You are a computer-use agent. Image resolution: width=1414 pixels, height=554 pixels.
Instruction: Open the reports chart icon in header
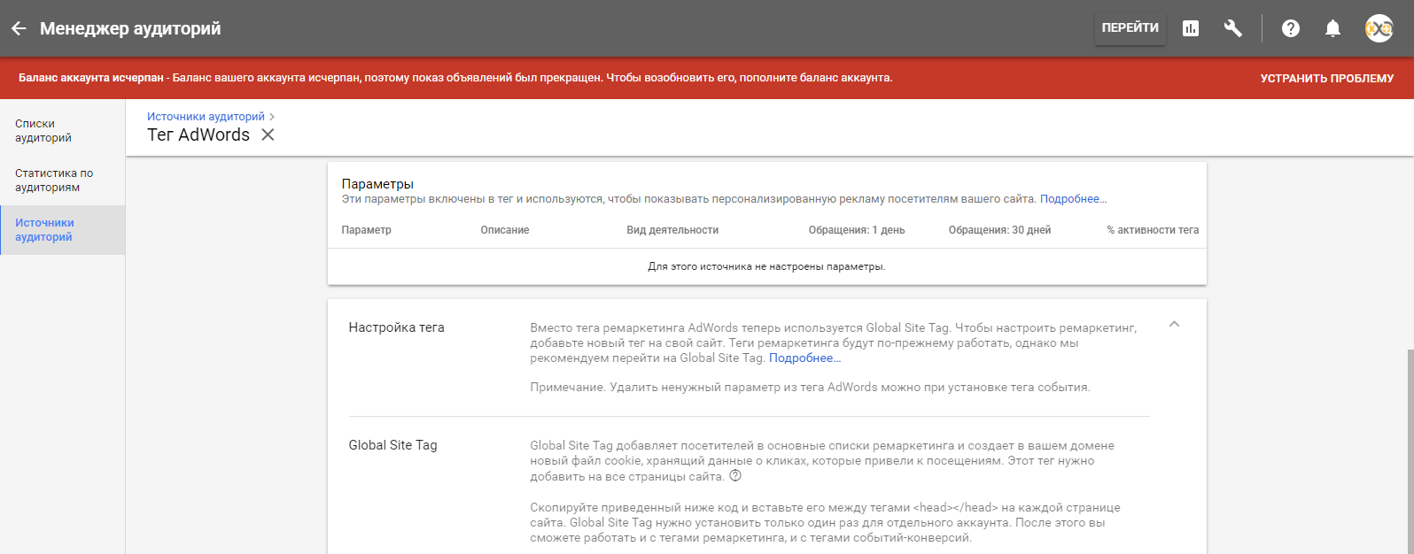click(x=1191, y=28)
